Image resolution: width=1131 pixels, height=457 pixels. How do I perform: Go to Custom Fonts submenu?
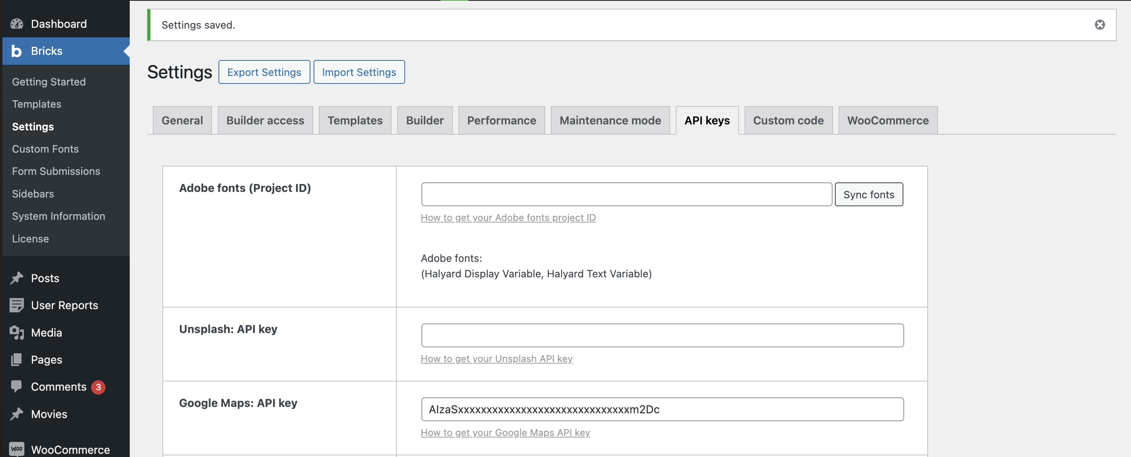[x=45, y=149]
